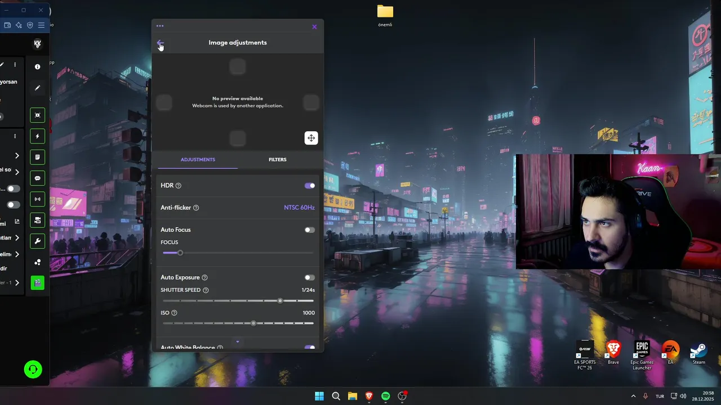Open the ISO help icon
The width and height of the screenshot is (721, 405).
pos(174,313)
